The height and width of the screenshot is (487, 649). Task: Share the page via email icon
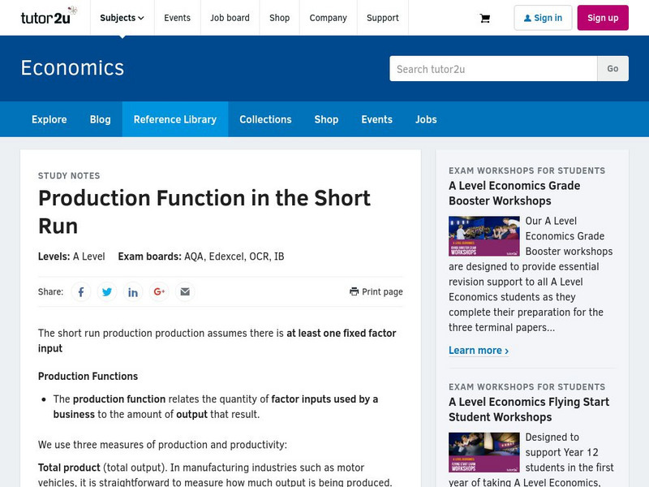click(185, 292)
